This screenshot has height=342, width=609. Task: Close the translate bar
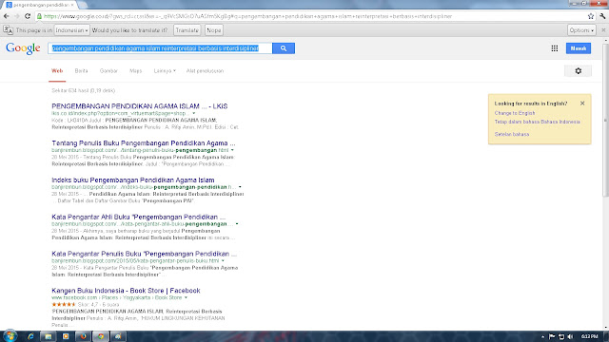pyautogui.click(x=603, y=30)
